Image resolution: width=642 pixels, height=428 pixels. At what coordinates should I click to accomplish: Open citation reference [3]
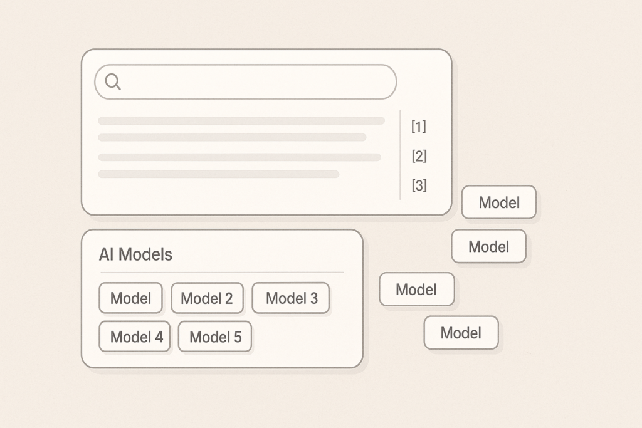(x=419, y=185)
